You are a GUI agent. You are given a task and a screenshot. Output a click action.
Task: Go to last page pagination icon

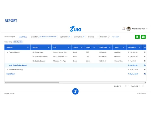click(143, 86)
